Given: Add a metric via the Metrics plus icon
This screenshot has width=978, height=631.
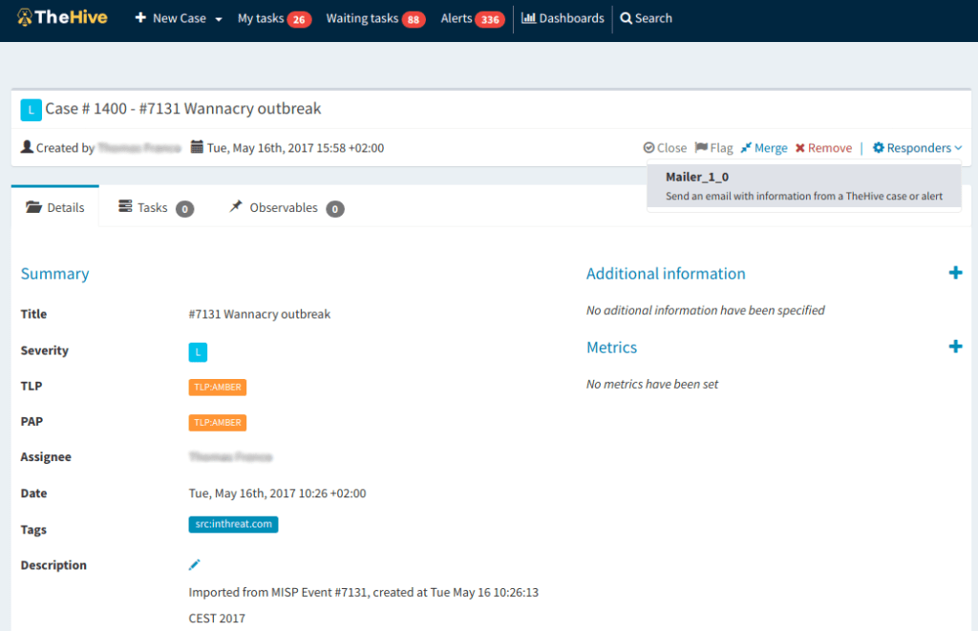Looking at the screenshot, I should [x=955, y=347].
